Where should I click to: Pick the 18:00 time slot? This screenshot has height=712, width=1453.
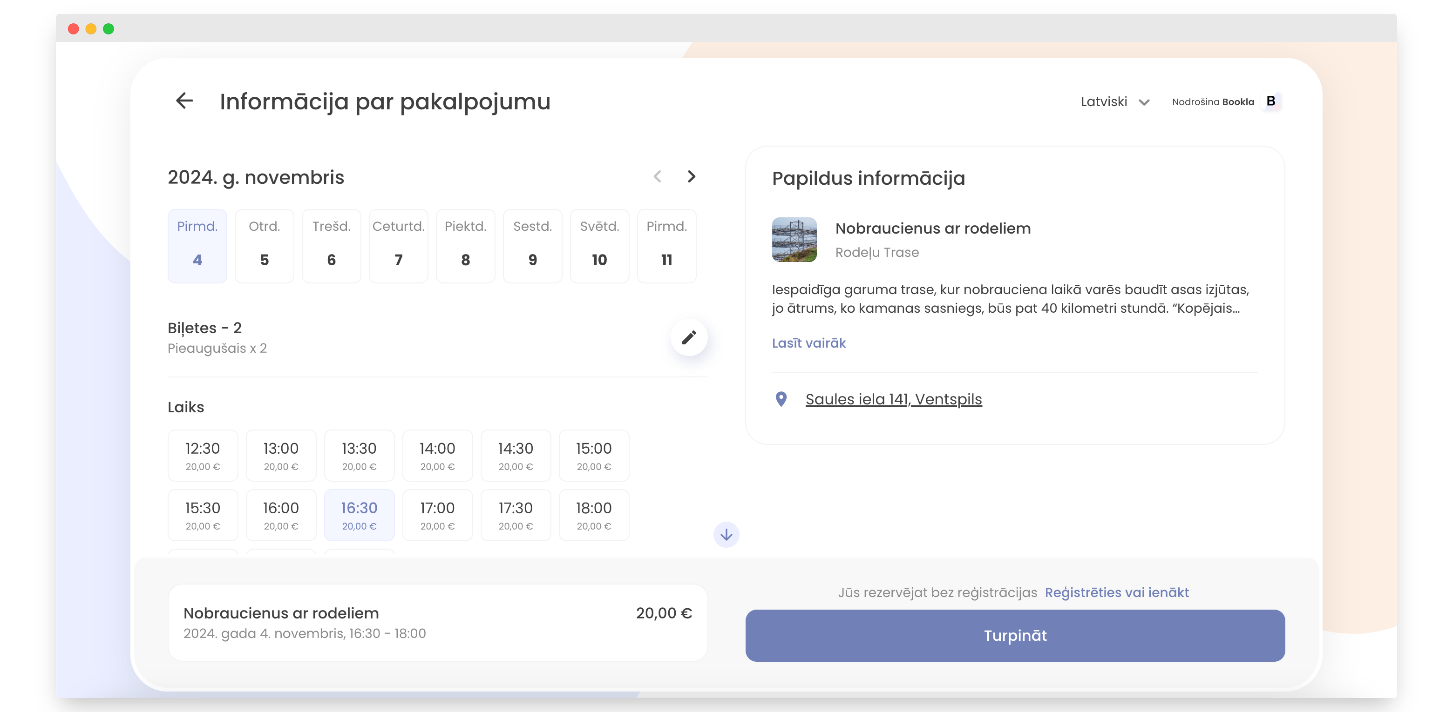click(x=593, y=515)
